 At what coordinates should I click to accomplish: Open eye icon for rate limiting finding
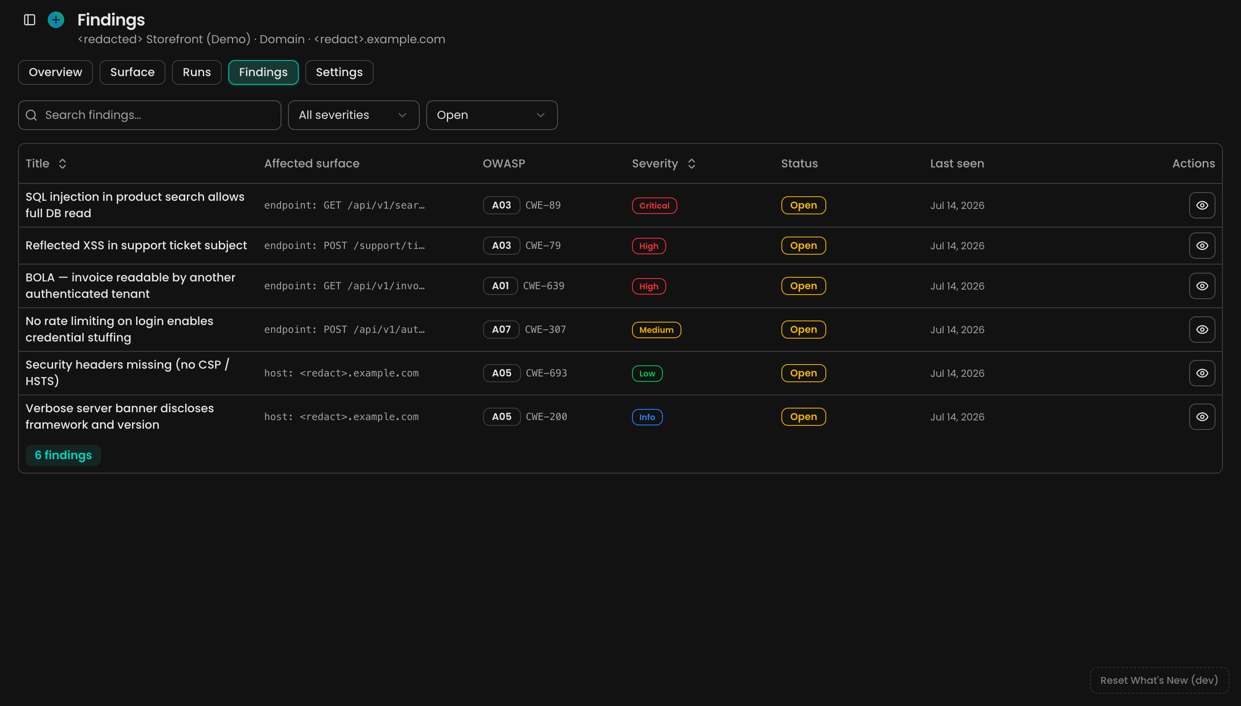[1202, 329]
